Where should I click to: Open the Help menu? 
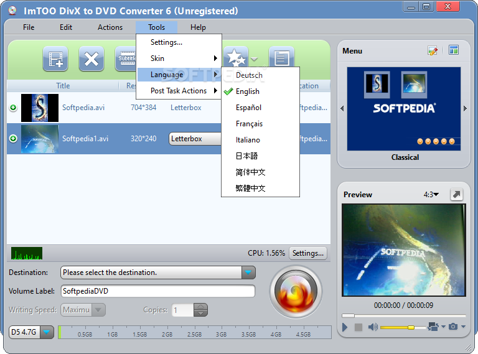(x=198, y=27)
